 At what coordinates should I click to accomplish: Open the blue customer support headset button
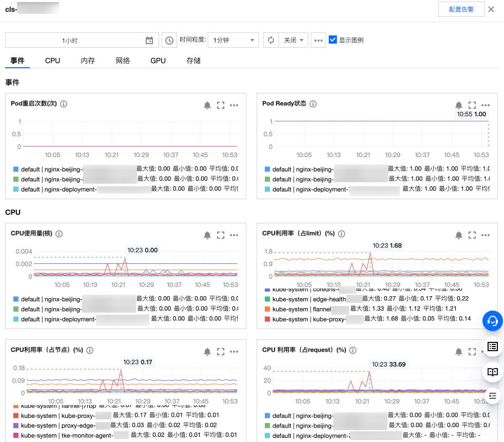pyautogui.click(x=492, y=320)
